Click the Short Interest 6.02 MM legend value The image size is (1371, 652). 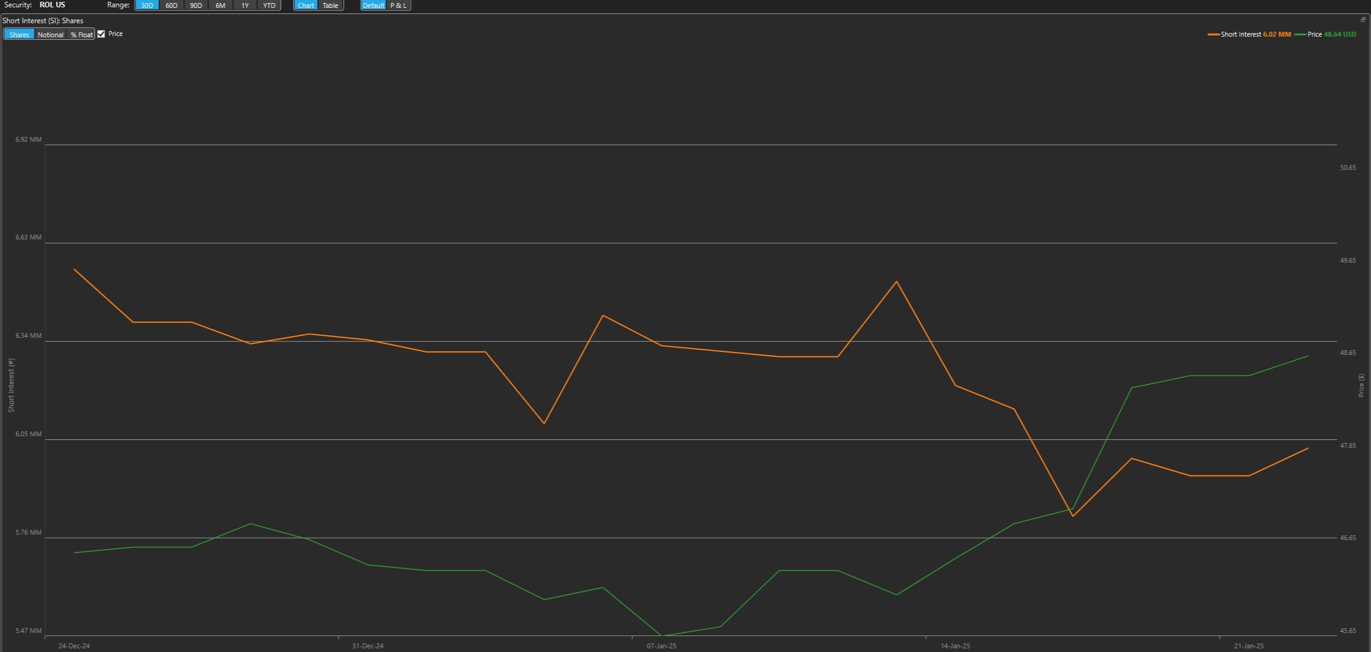(1277, 34)
